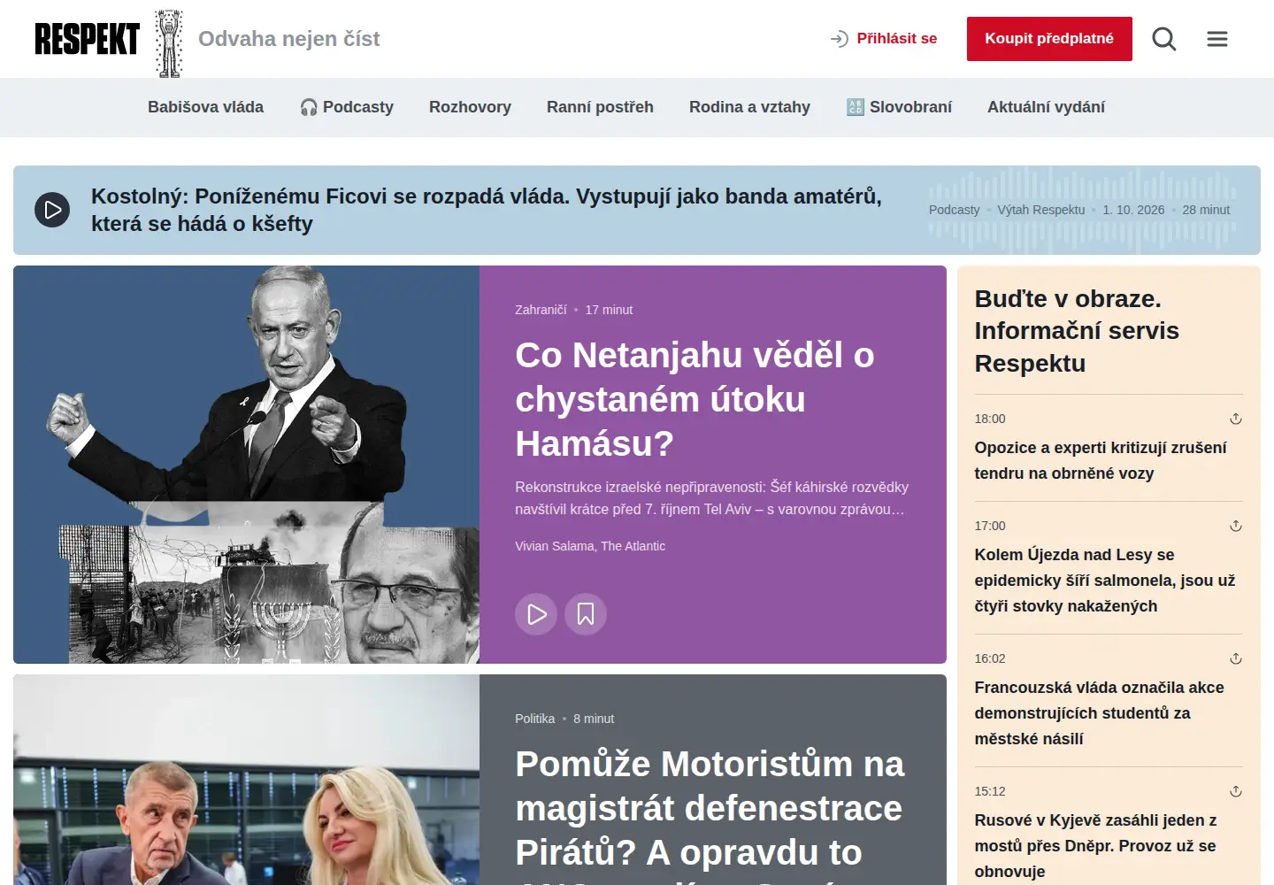Click the Odvaha nejen číst tagline
Screen dimensions: 1274x885
pyautogui.click(x=288, y=39)
